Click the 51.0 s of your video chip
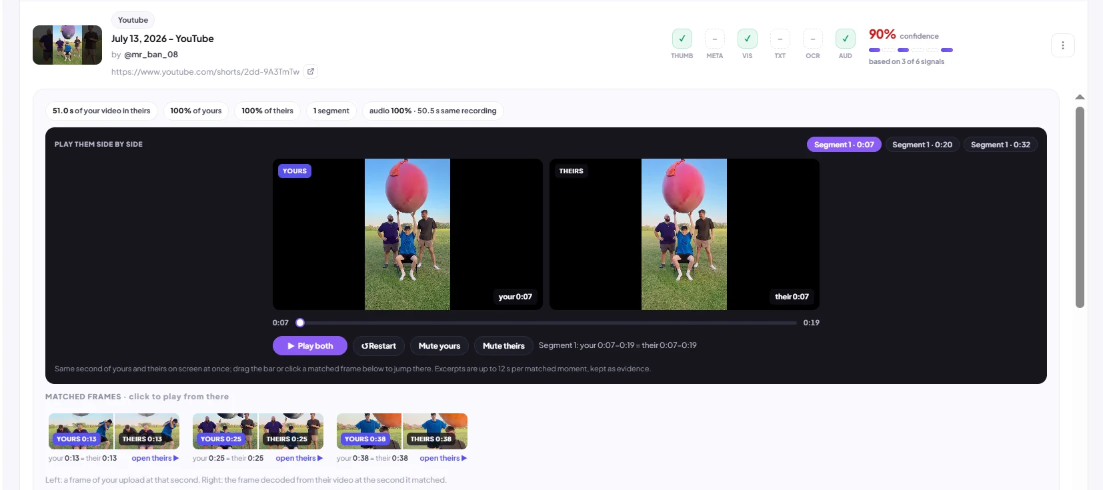Image resolution: width=1103 pixels, height=490 pixels. click(x=101, y=111)
